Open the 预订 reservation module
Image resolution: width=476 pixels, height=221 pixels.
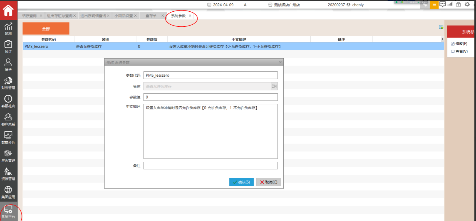pos(8,47)
